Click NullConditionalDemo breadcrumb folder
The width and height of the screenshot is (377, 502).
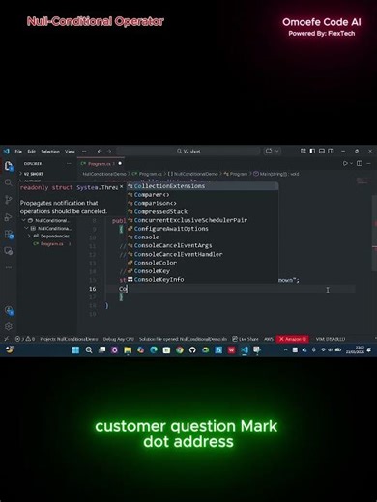tap(104, 174)
